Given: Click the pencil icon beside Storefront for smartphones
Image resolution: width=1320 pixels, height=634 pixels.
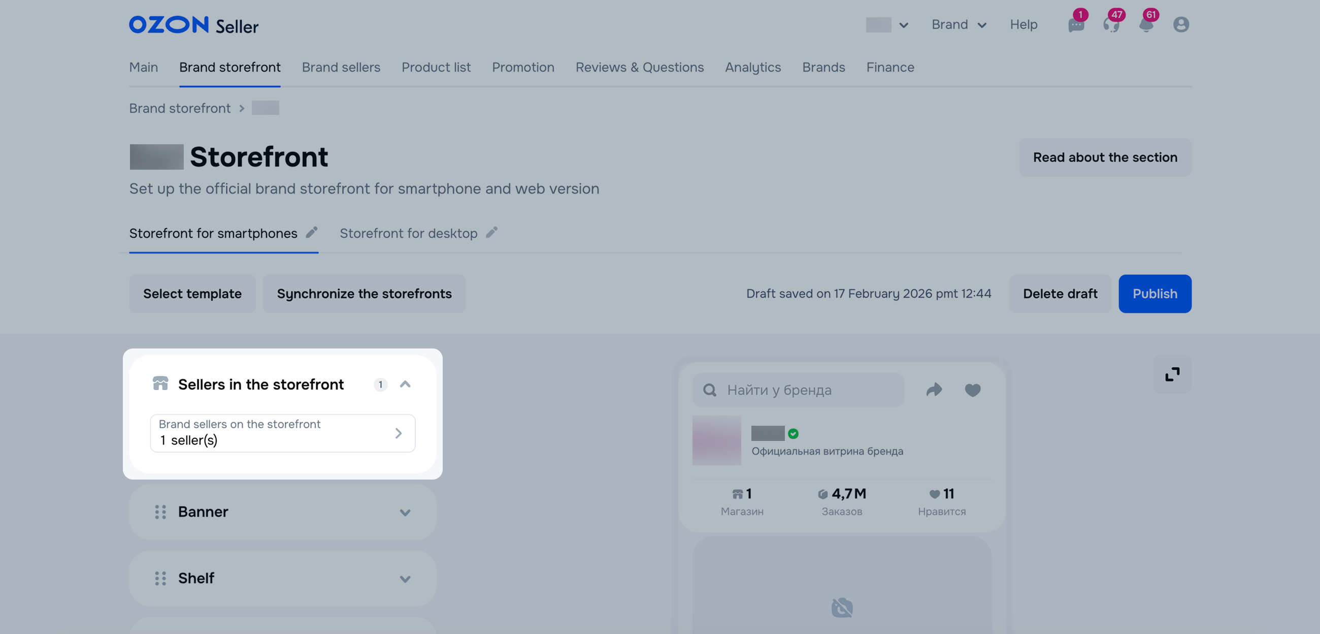Looking at the screenshot, I should (312, 233).
